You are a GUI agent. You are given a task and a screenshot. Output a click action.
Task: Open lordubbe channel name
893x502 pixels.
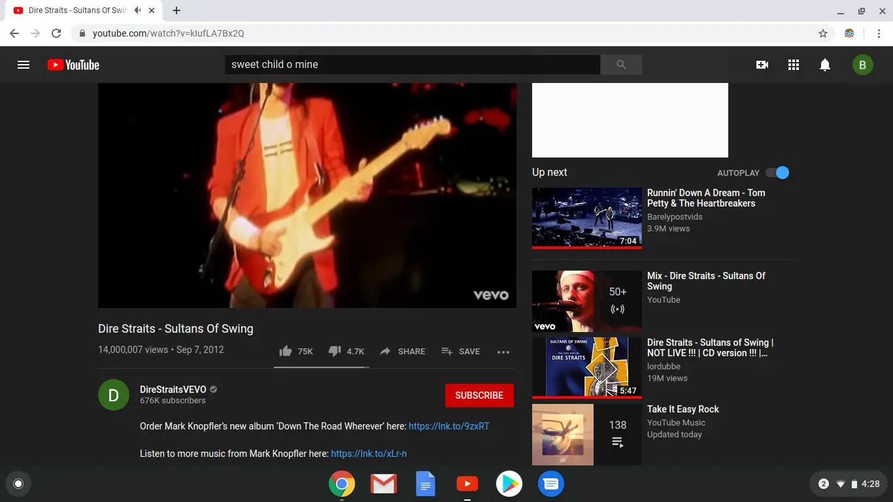tap(664, 367)
